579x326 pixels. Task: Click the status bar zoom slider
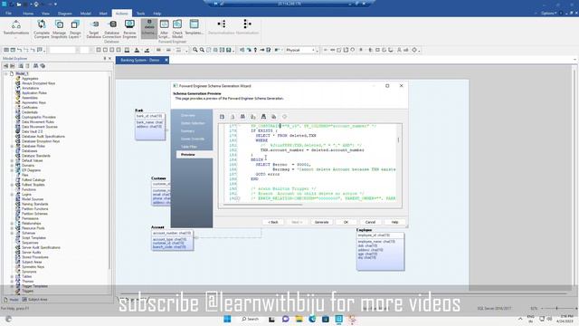pos(557,308)
